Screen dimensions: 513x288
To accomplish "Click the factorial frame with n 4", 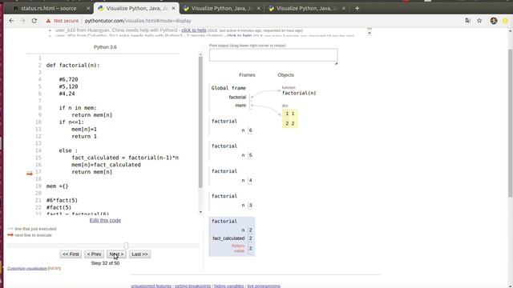I will (x=232, y=176).
